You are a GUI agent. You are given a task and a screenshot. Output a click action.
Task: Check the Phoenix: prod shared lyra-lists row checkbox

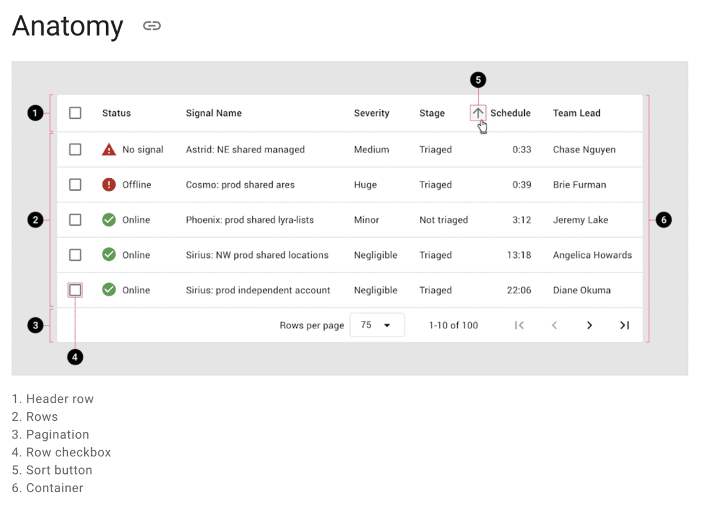coord(75,220)
